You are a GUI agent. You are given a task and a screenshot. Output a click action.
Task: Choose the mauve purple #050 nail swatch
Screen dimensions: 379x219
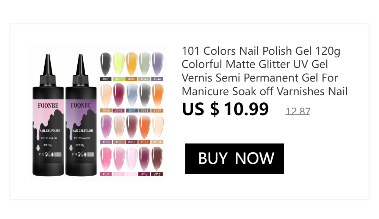106,127
